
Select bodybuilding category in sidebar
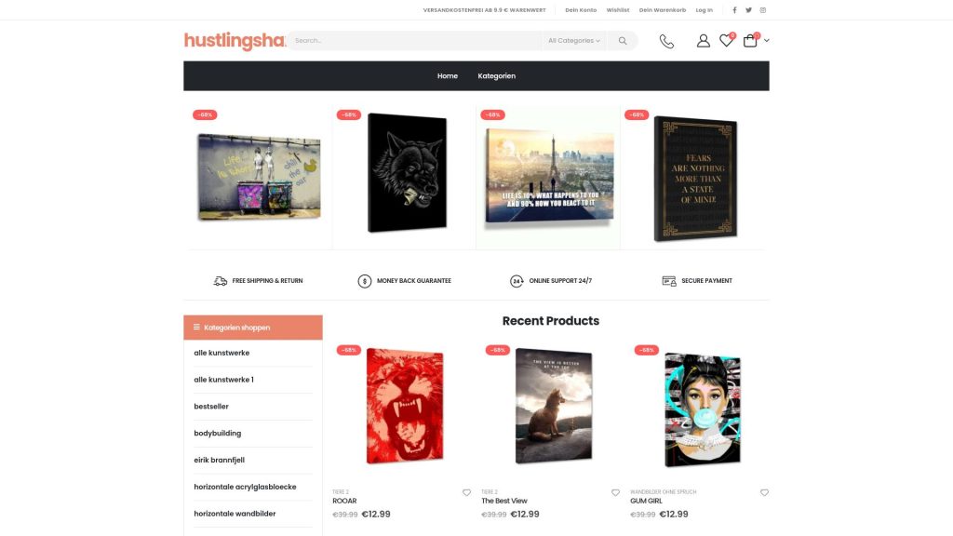click(x=218, y=434)
